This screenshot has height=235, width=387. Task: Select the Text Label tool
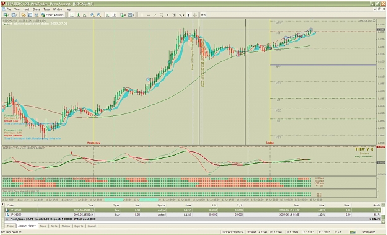point(174,15)
